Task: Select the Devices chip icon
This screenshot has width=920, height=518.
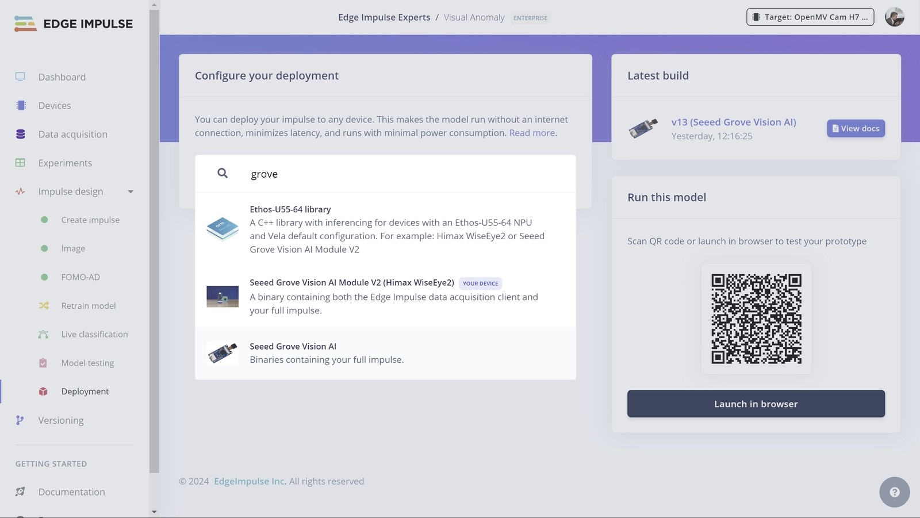Action: click(21, 105)
